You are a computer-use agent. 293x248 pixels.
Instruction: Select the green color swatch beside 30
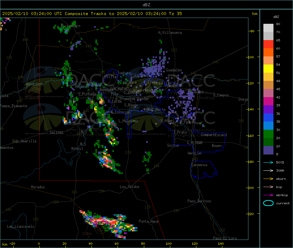click(268, 134)
